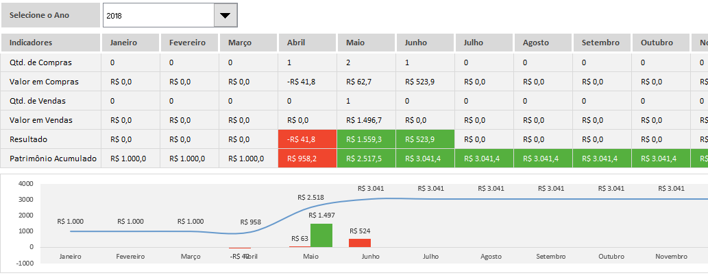The width and height of the screenshot is (708, 280).
Task: Select the 'R$ 958' chart data label
Action: (251, 222)
